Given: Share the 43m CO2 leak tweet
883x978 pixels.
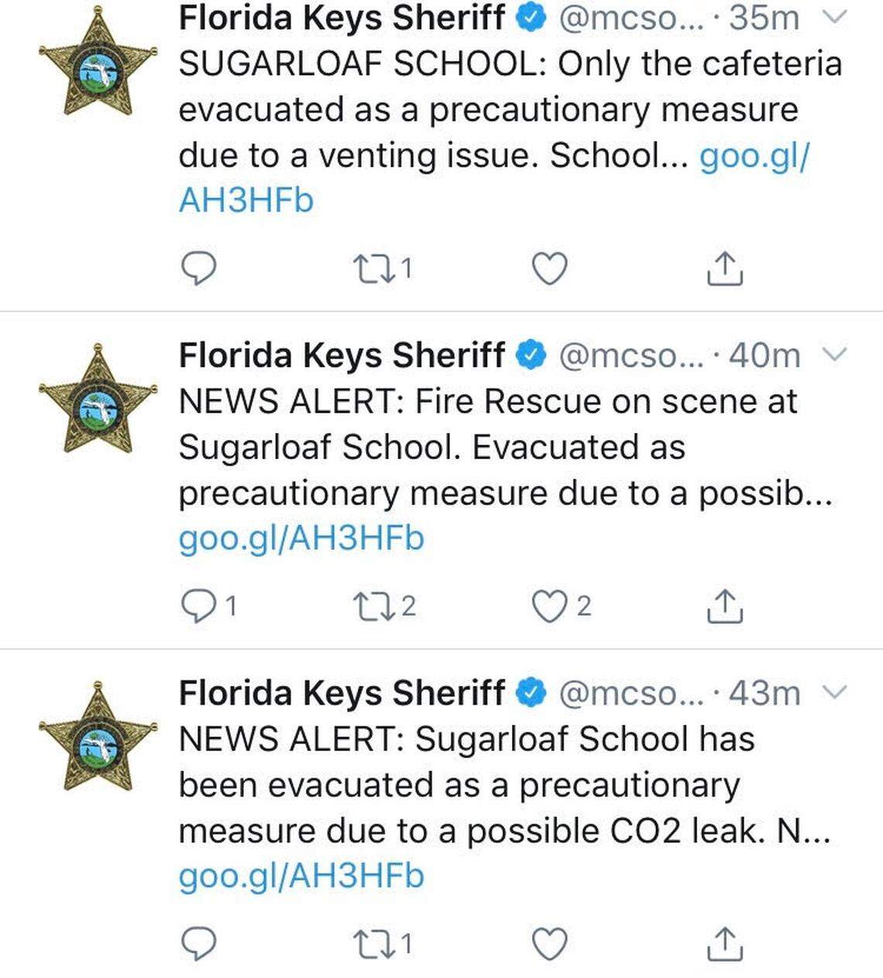Looking at the screenshot, I should [725, 943].
